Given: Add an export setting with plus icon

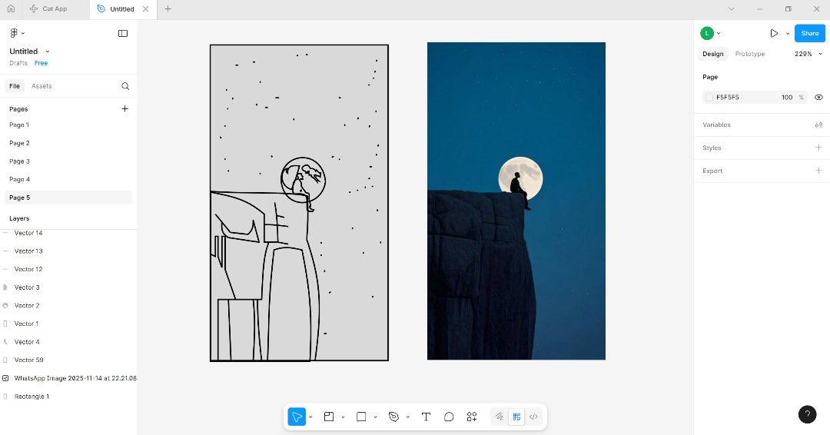Looking at the screenshot, I should point(819,171).
